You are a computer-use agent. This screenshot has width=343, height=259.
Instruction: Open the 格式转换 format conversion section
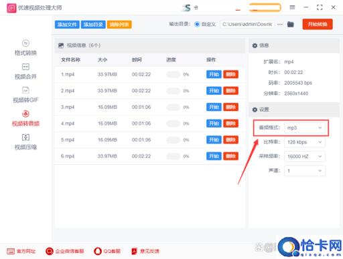click(x=25, y=48)
